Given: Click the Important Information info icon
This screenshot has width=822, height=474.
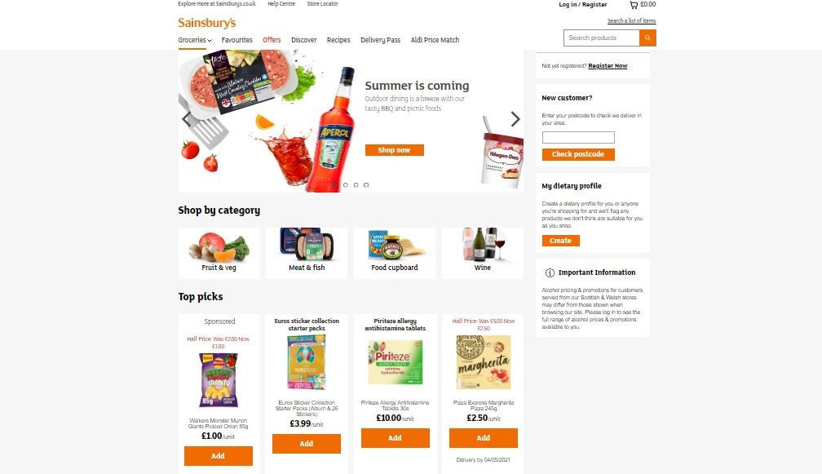Looking at the screenshot, I should coord(550,272).
